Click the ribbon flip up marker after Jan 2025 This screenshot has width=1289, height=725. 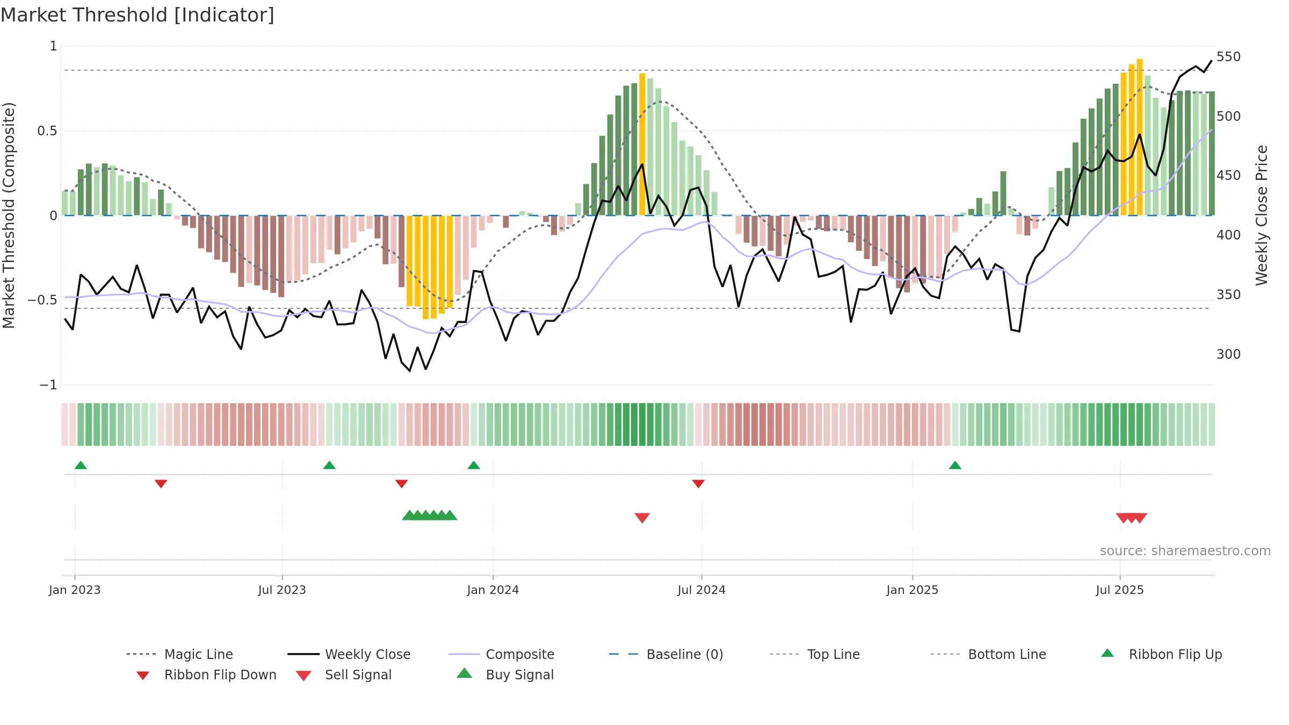[955, 465]
